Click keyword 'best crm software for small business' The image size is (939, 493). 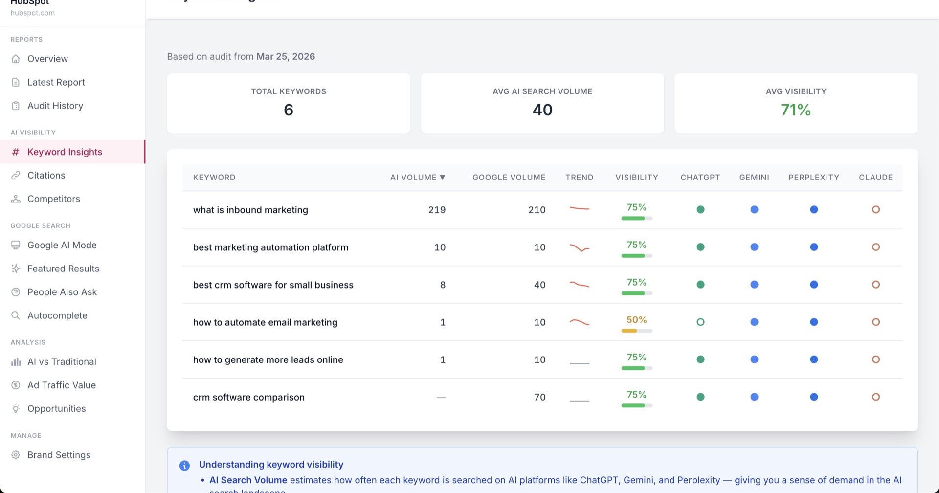273,285
